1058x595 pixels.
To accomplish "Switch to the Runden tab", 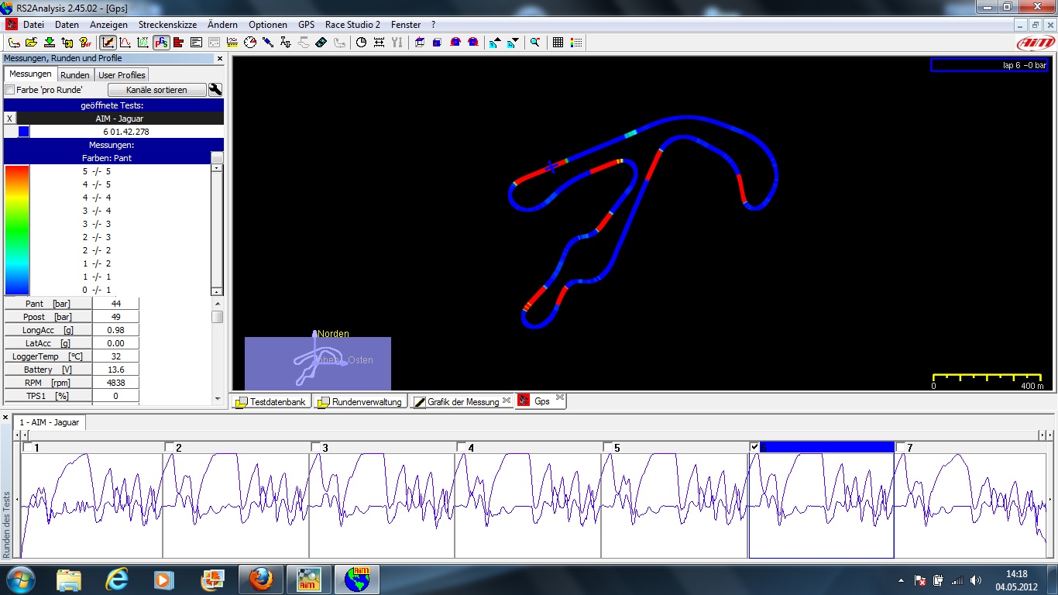I will point(75,75).
